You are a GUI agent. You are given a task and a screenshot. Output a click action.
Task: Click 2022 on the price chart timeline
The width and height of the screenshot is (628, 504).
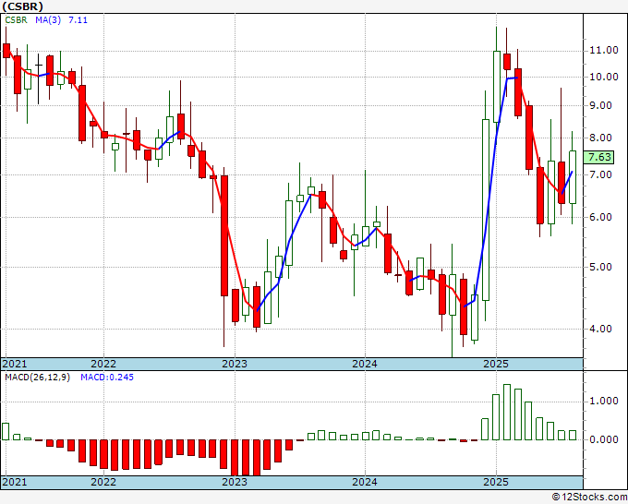tap(103, 364)
